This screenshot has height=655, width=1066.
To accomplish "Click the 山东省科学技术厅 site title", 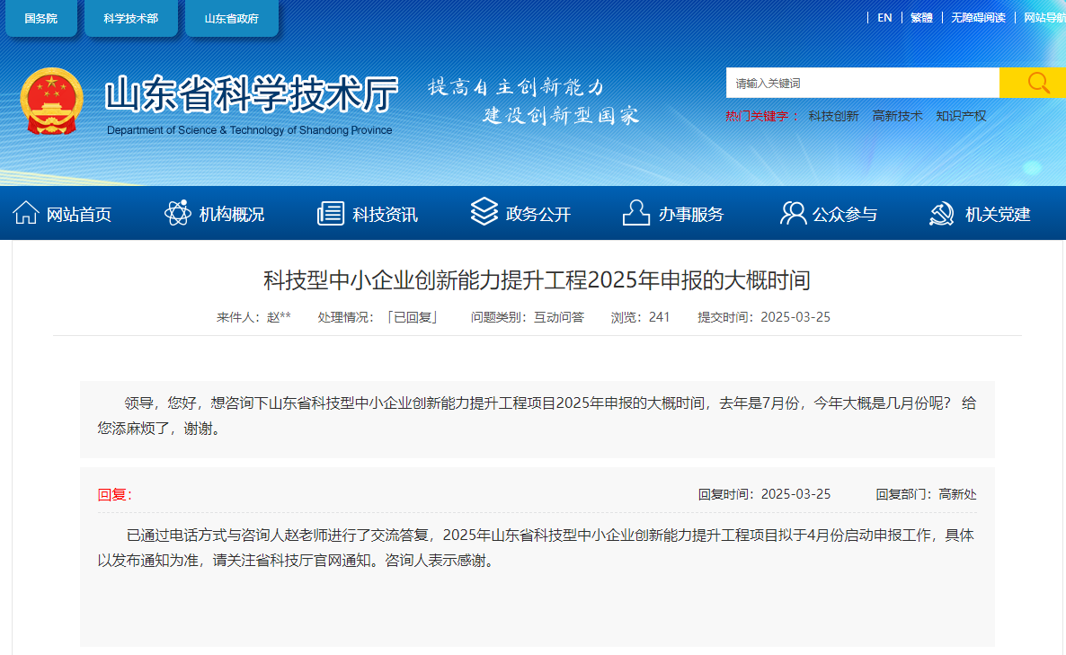I will 251,93.
